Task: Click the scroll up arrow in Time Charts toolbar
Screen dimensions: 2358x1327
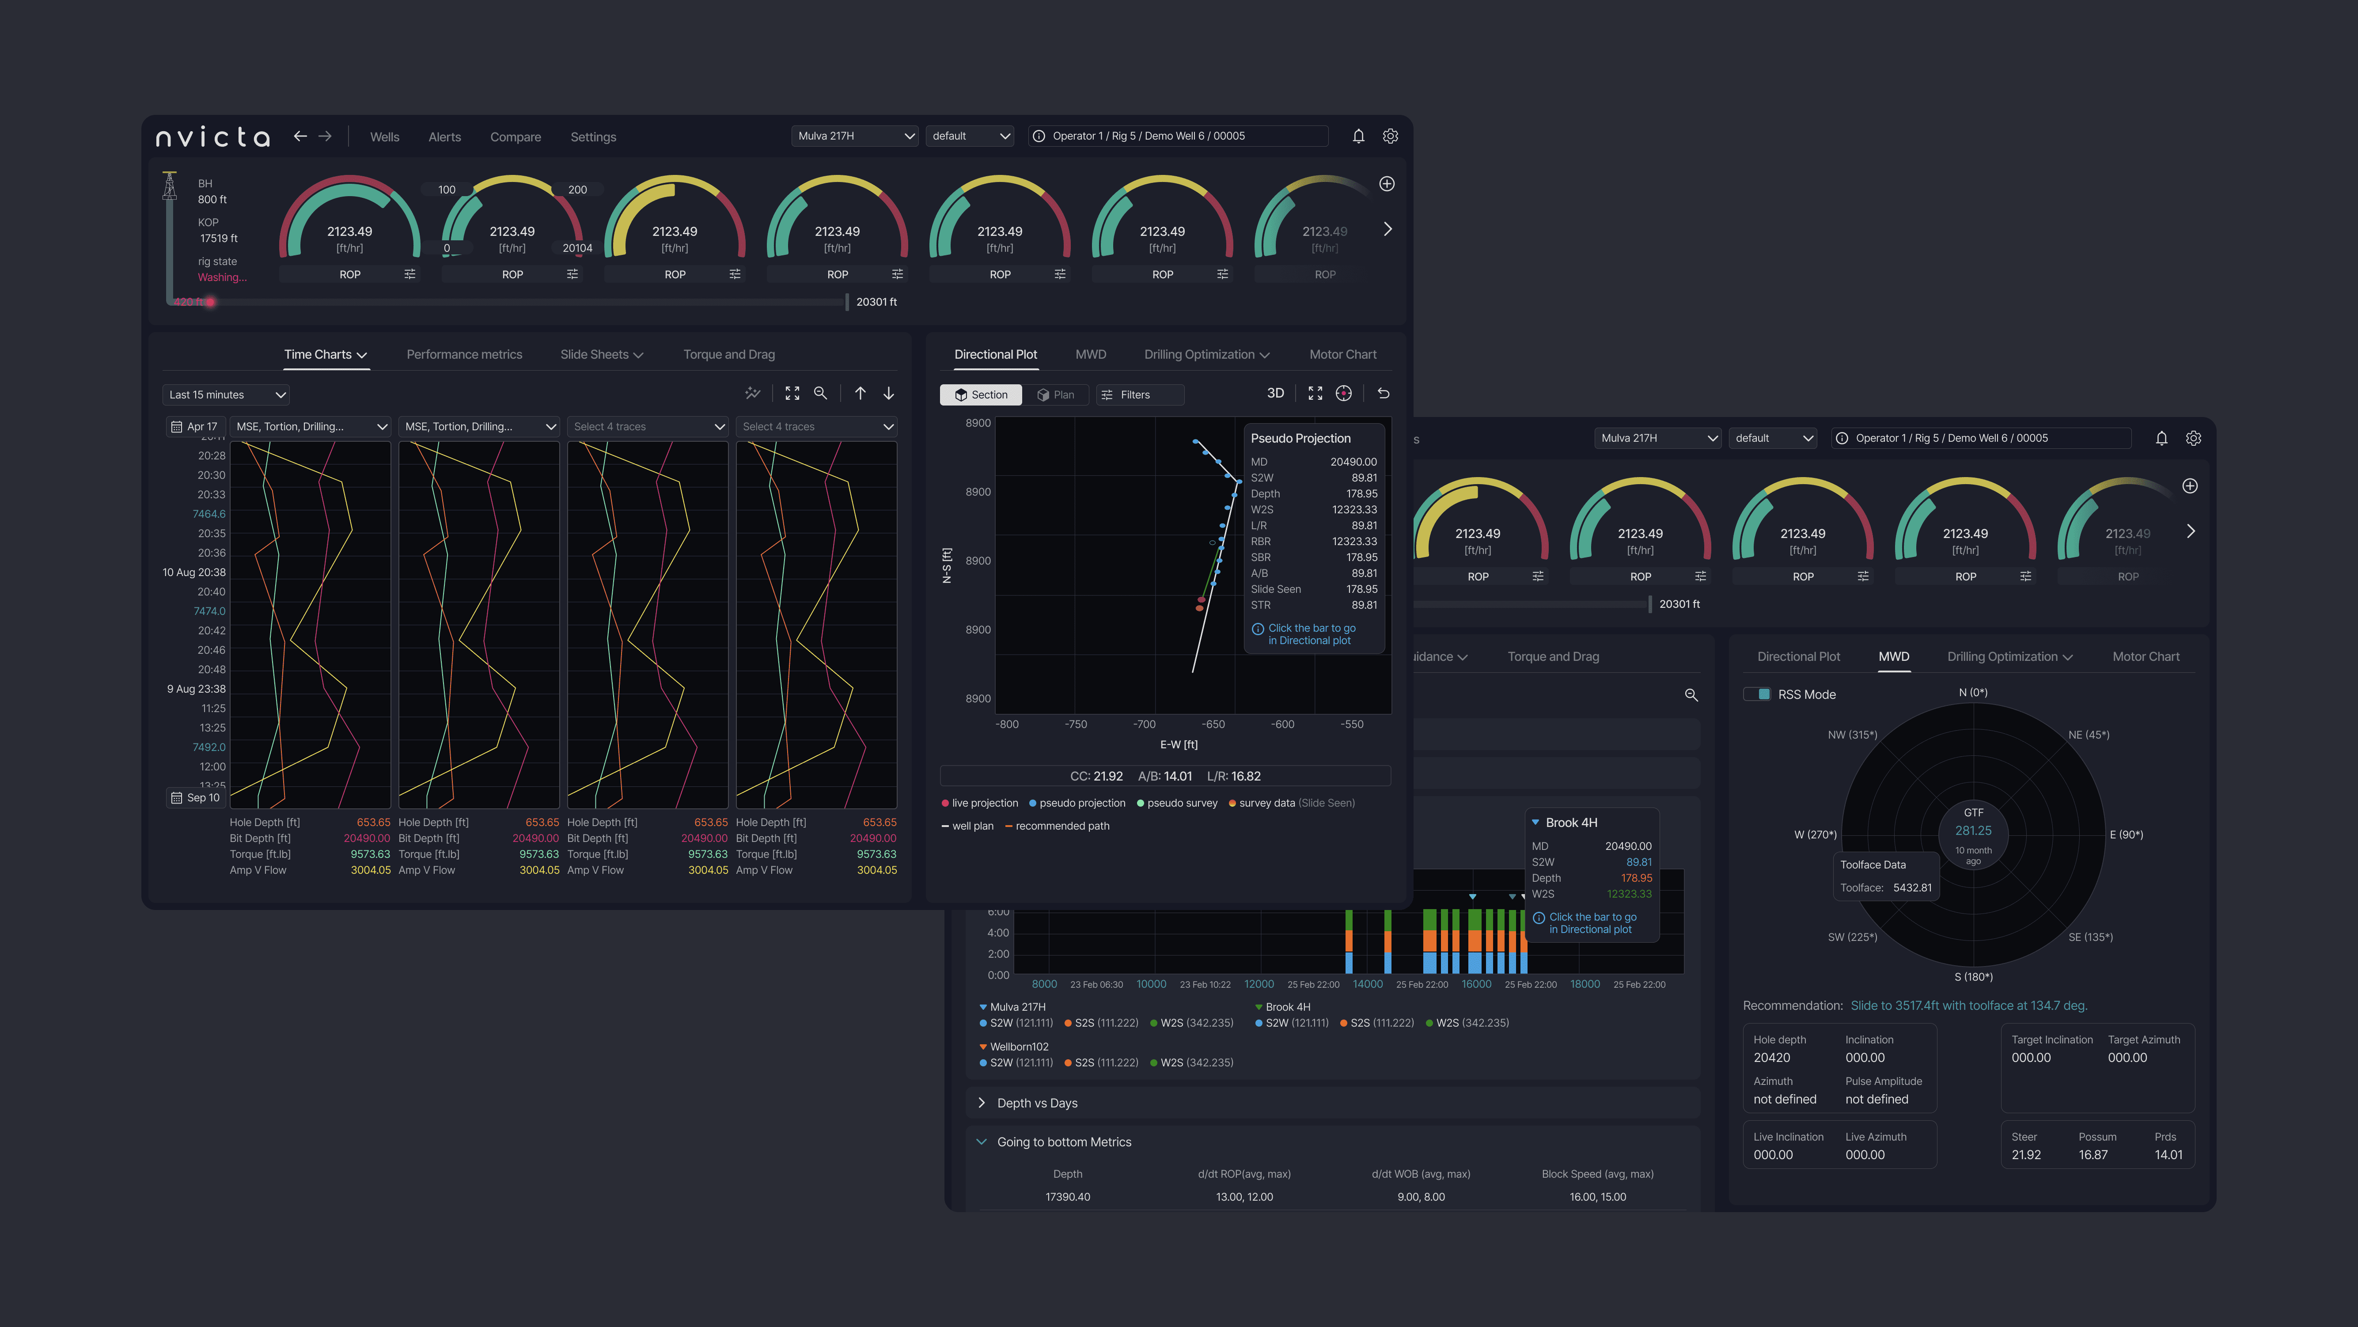Action: pos(861,394)
